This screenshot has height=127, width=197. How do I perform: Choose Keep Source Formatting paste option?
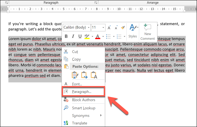click(x=75, y=75)
